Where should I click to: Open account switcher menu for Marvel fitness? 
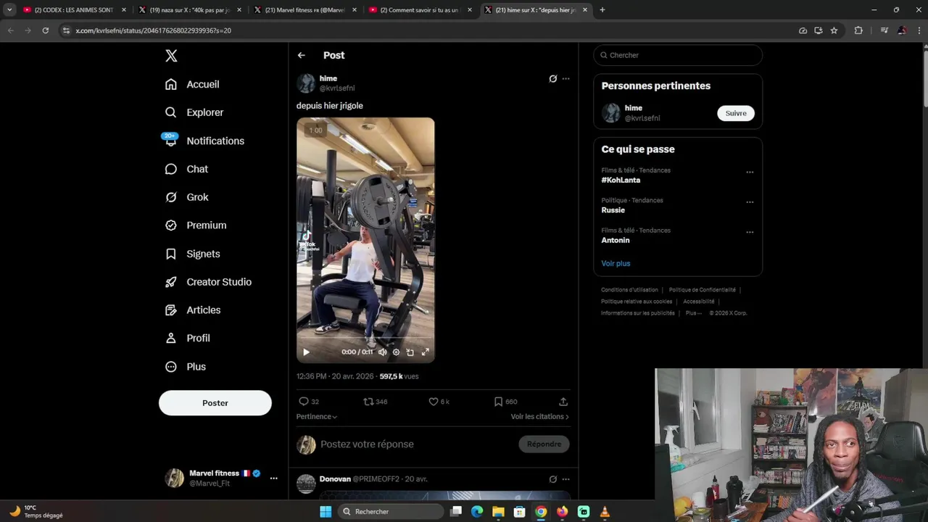273,478
